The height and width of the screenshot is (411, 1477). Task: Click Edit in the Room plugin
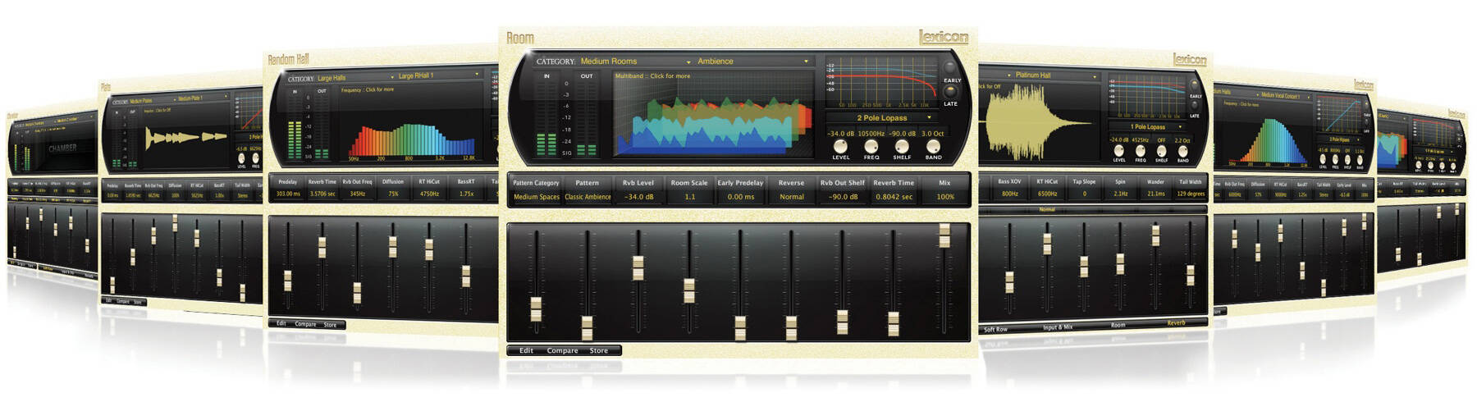click(x=526, y=350)
